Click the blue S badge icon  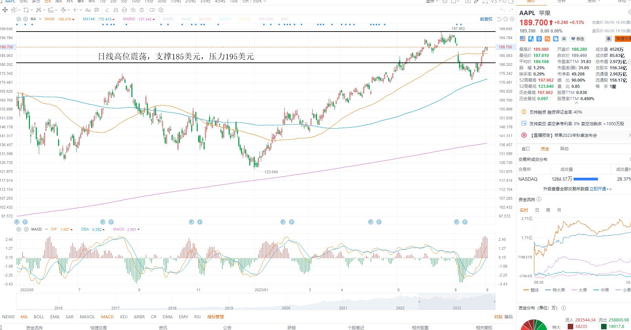[539, 39]
